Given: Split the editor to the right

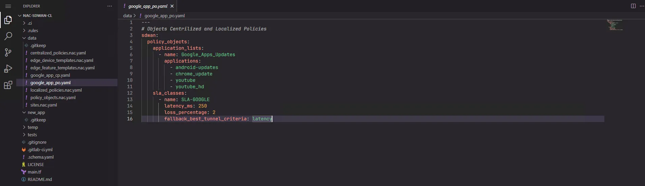Looking at the screenshot, I should click(x=633, y=6).
